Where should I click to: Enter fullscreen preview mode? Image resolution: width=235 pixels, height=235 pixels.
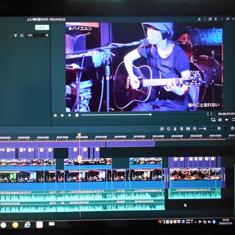(x=233, y=120)
